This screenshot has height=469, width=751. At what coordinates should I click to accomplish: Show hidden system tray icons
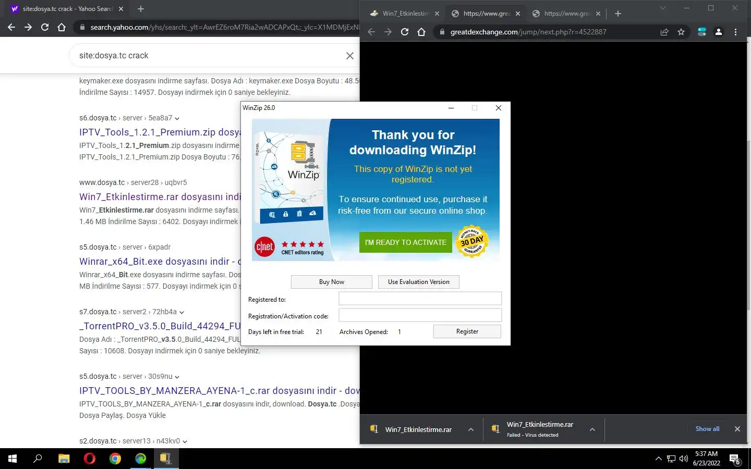coord(658,459)
